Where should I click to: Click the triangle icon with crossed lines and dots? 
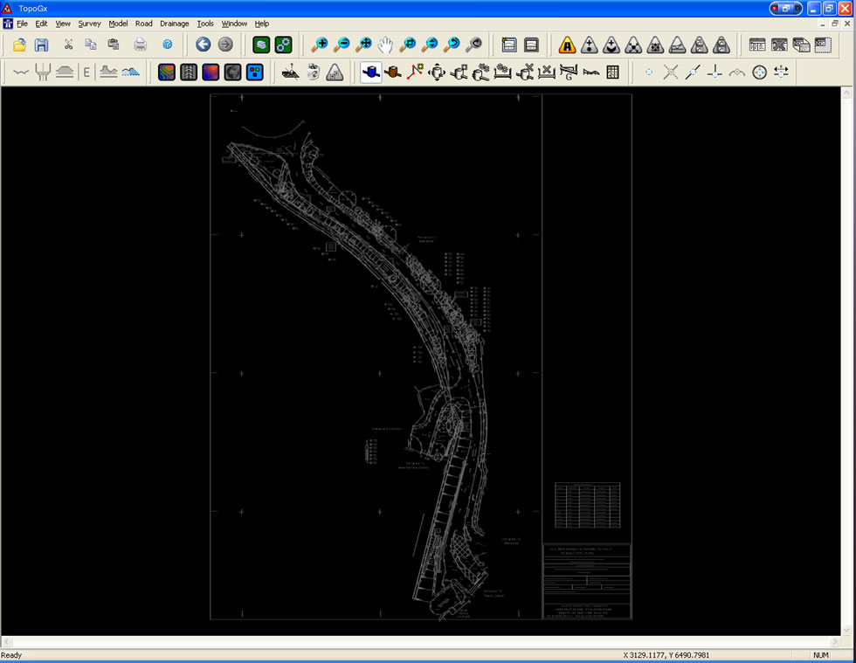[633, 45]
